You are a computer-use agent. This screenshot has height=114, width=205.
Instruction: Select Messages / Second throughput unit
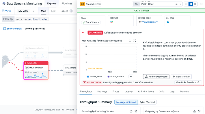tap(126, 102)
